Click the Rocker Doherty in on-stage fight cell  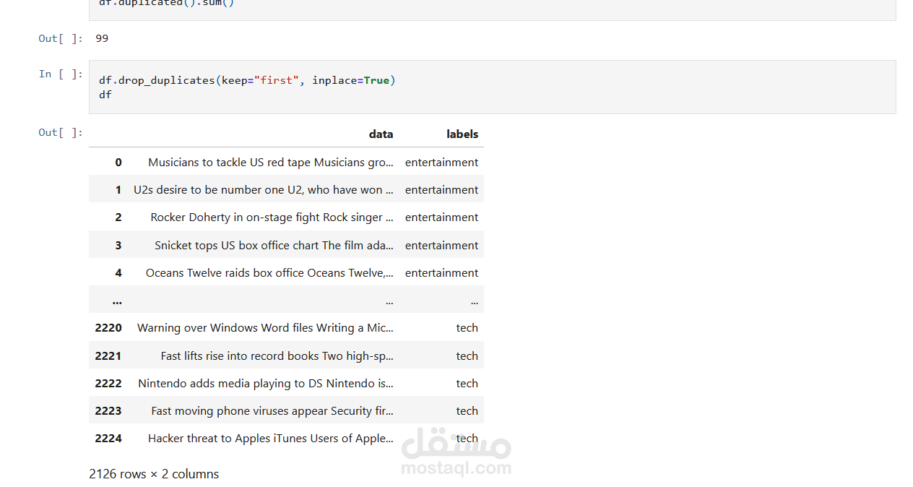272,217
